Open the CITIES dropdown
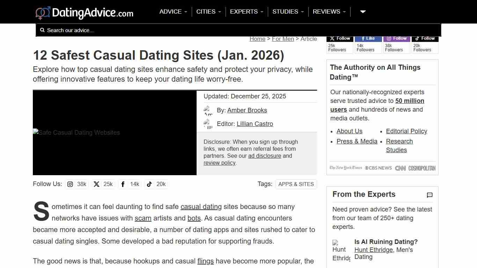The height and width of the screenshot is (268, 477). click(208, 12)
